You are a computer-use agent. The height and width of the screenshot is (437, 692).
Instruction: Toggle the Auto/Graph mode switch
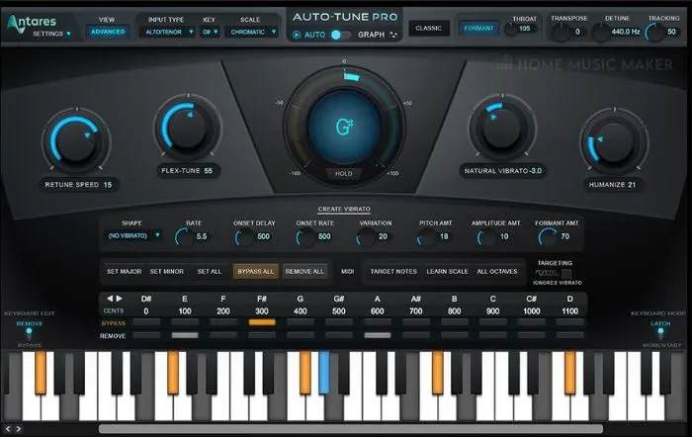[x=341, y=35]
